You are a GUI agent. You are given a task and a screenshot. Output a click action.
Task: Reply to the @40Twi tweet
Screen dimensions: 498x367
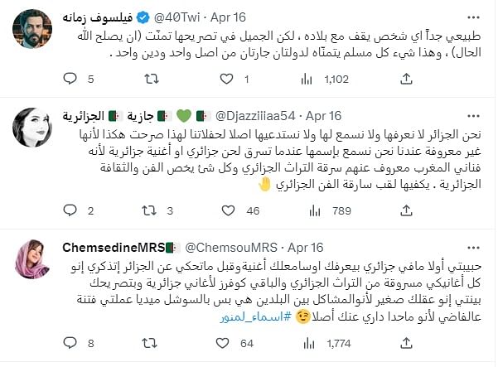(70, 79)
